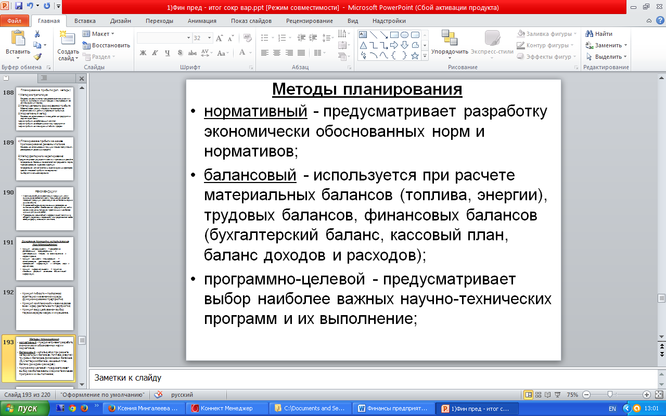Open the Design (Дизайн) tab

120,21
